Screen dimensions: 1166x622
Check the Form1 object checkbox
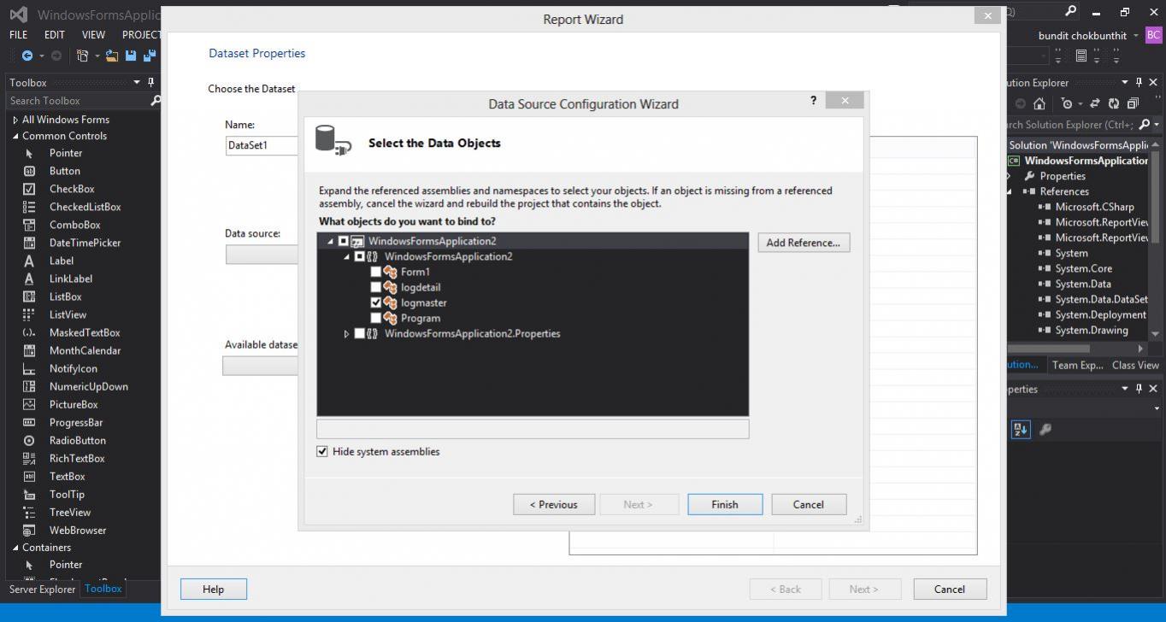pyautogui.click(x=375, y=272)
